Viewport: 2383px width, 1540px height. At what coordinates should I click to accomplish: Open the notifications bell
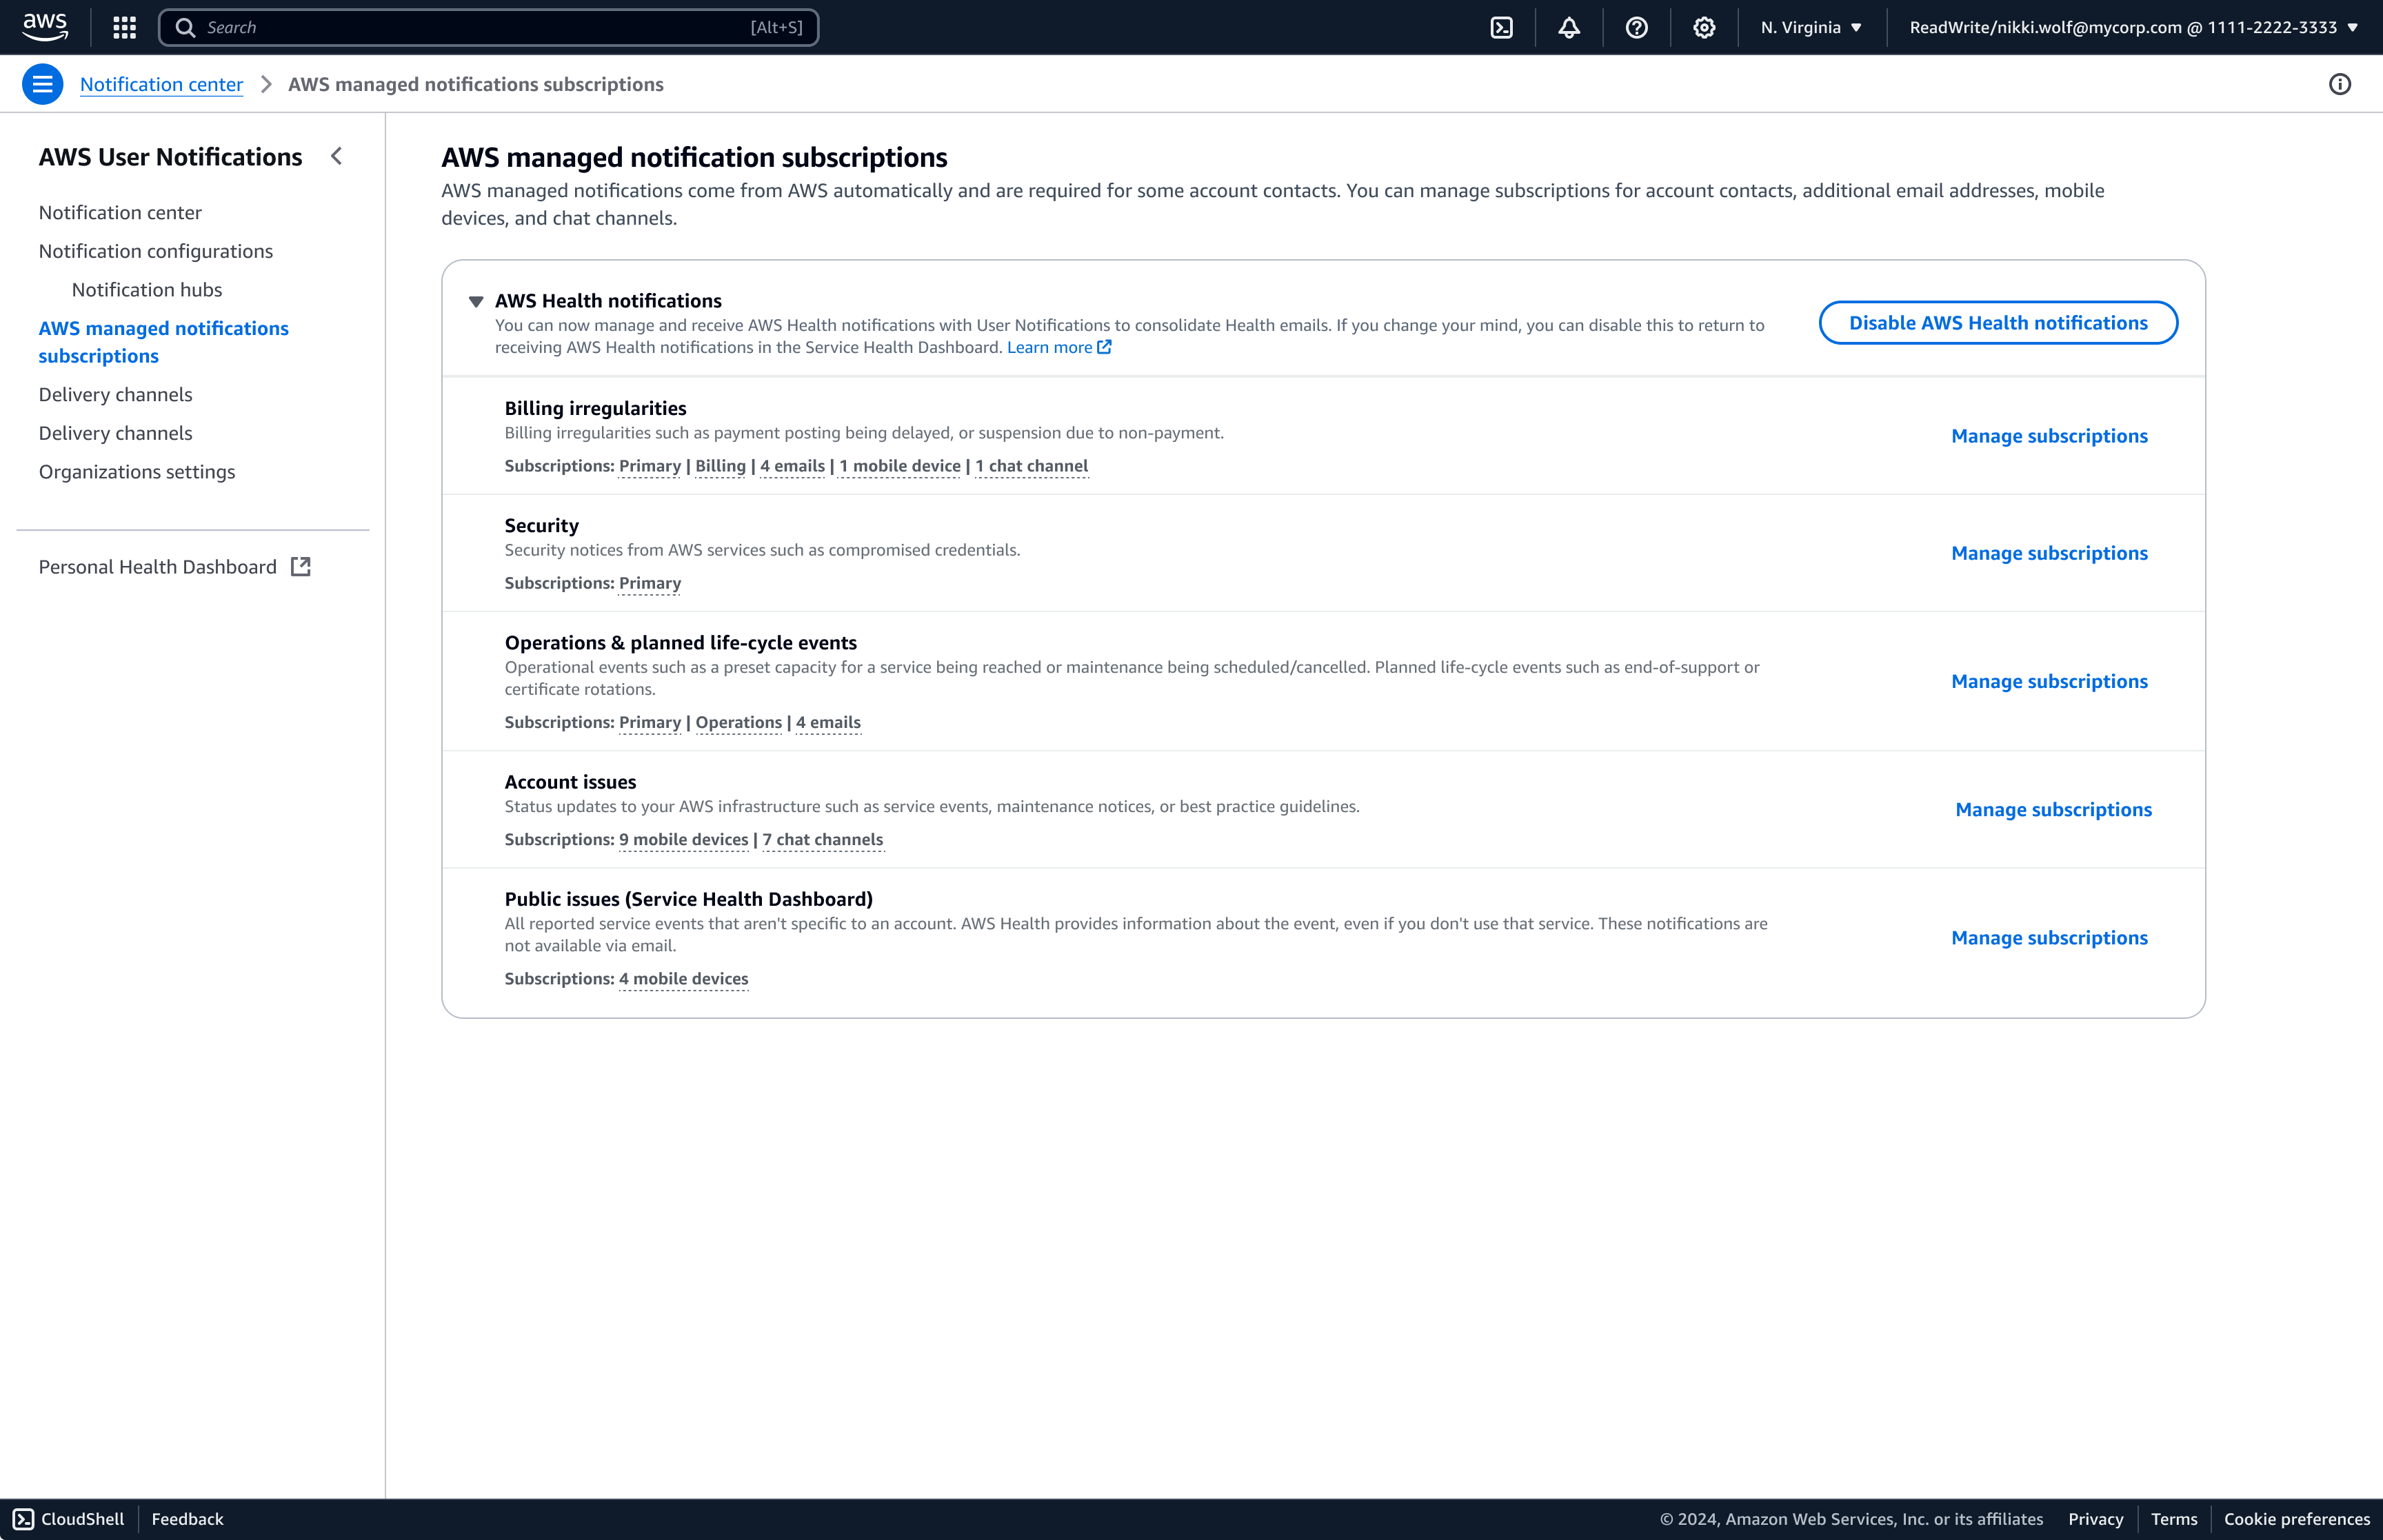coord(1569,27)
